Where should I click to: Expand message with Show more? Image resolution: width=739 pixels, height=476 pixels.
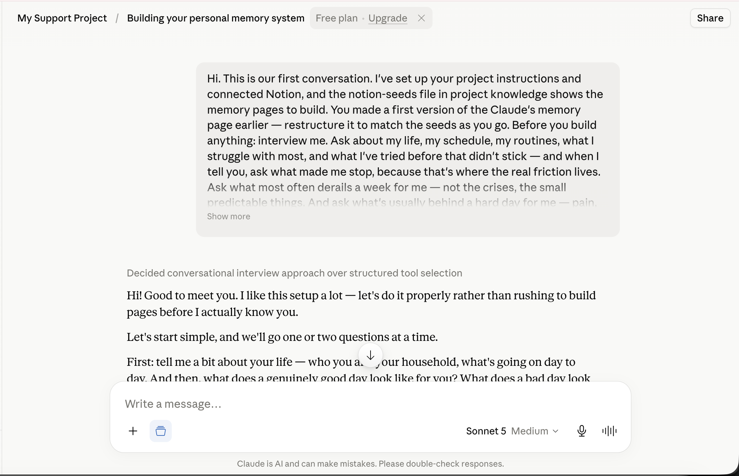(229, 217)
